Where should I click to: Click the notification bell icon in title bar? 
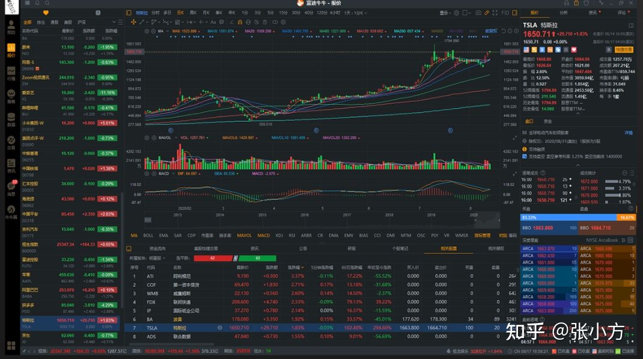point(37,3)
